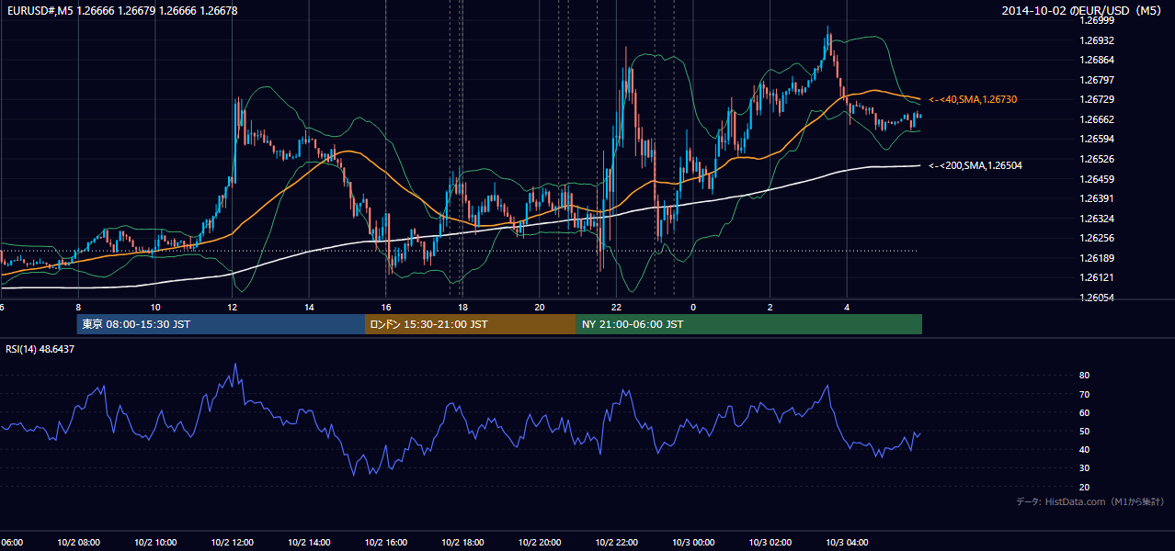Click hour label 14 under price chart

click(310, 308)
